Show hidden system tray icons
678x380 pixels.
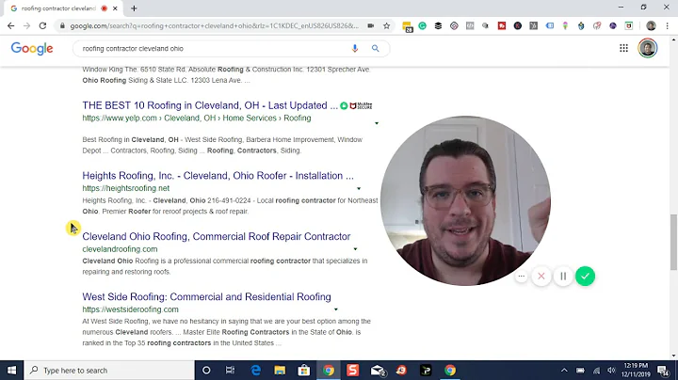click(564, 371)
